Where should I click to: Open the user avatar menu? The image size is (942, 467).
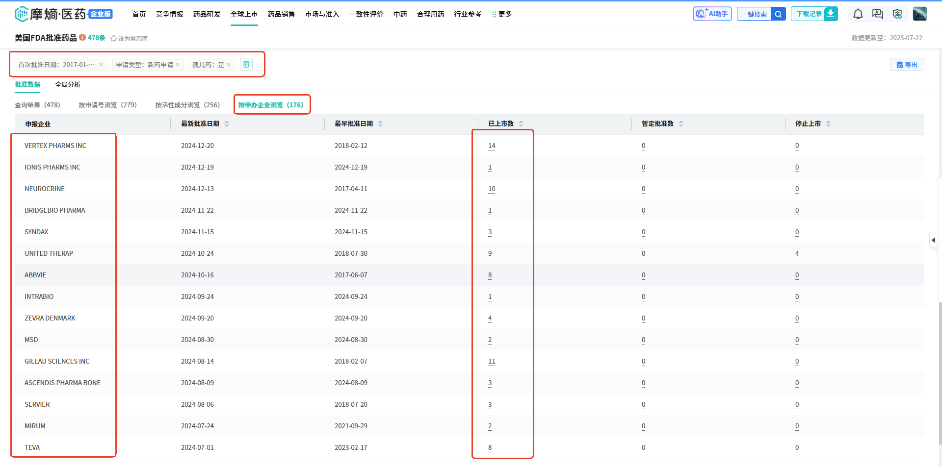(919, 14)
